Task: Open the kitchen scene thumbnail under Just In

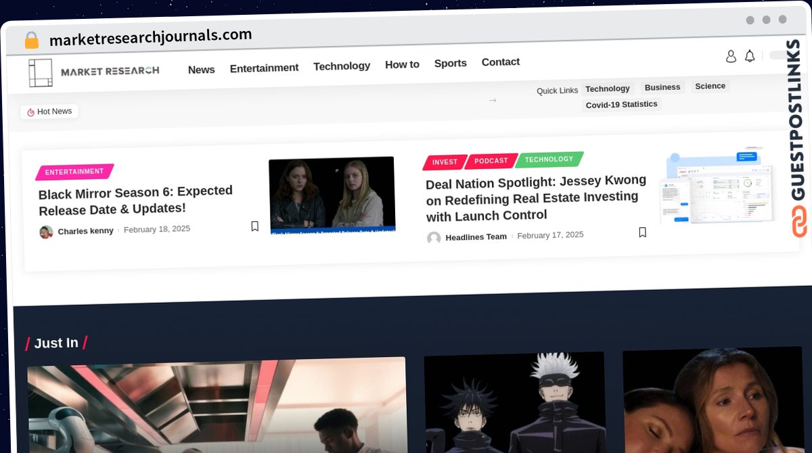Action: point(217,406)
